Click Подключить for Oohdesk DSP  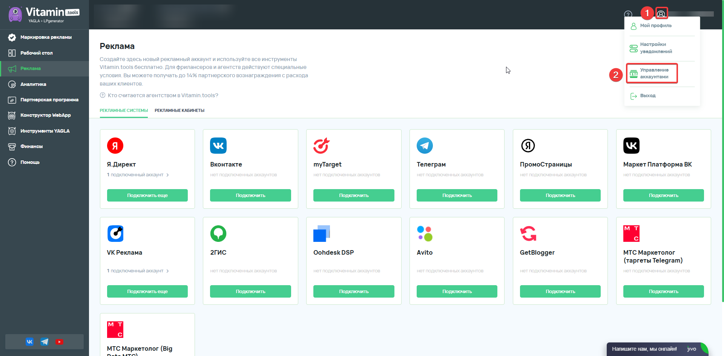(x=354, y=292)
